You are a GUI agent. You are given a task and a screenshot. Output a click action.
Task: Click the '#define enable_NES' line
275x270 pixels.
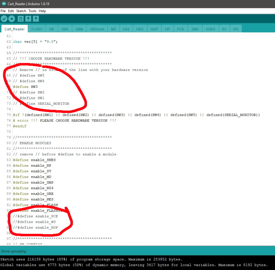pos(33,199)
